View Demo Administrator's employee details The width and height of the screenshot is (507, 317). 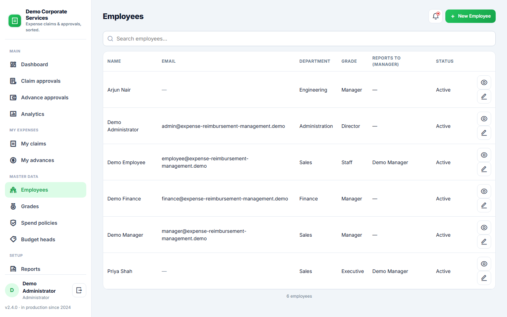click(x=484, y=119)
